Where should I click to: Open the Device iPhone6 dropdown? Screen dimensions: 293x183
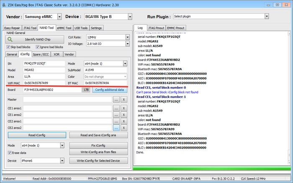pos(62,161)
